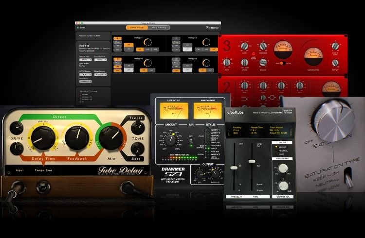
Task: Open the Meter Source dropdown
Action: pyautogui.click(x=101, y=75)
